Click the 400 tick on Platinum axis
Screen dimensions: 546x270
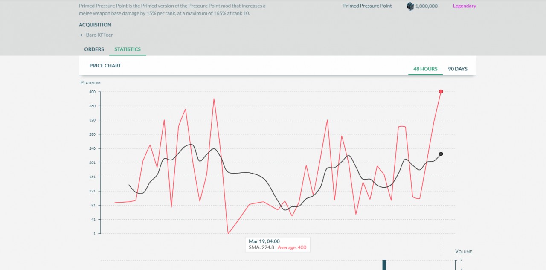(x=93, y=92)
